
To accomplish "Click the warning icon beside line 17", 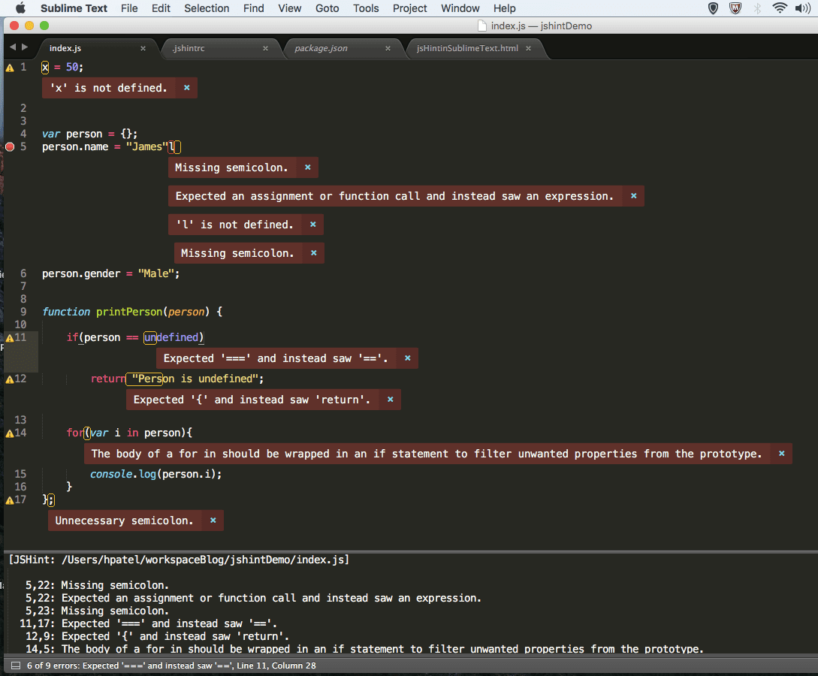I will coord(8,499).
